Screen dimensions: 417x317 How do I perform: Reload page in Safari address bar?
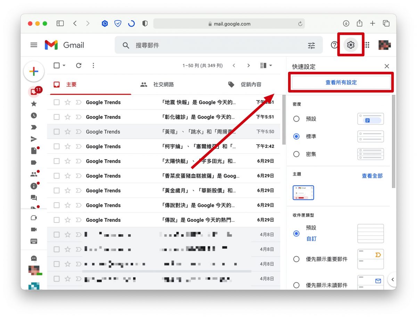click(300, 24)
